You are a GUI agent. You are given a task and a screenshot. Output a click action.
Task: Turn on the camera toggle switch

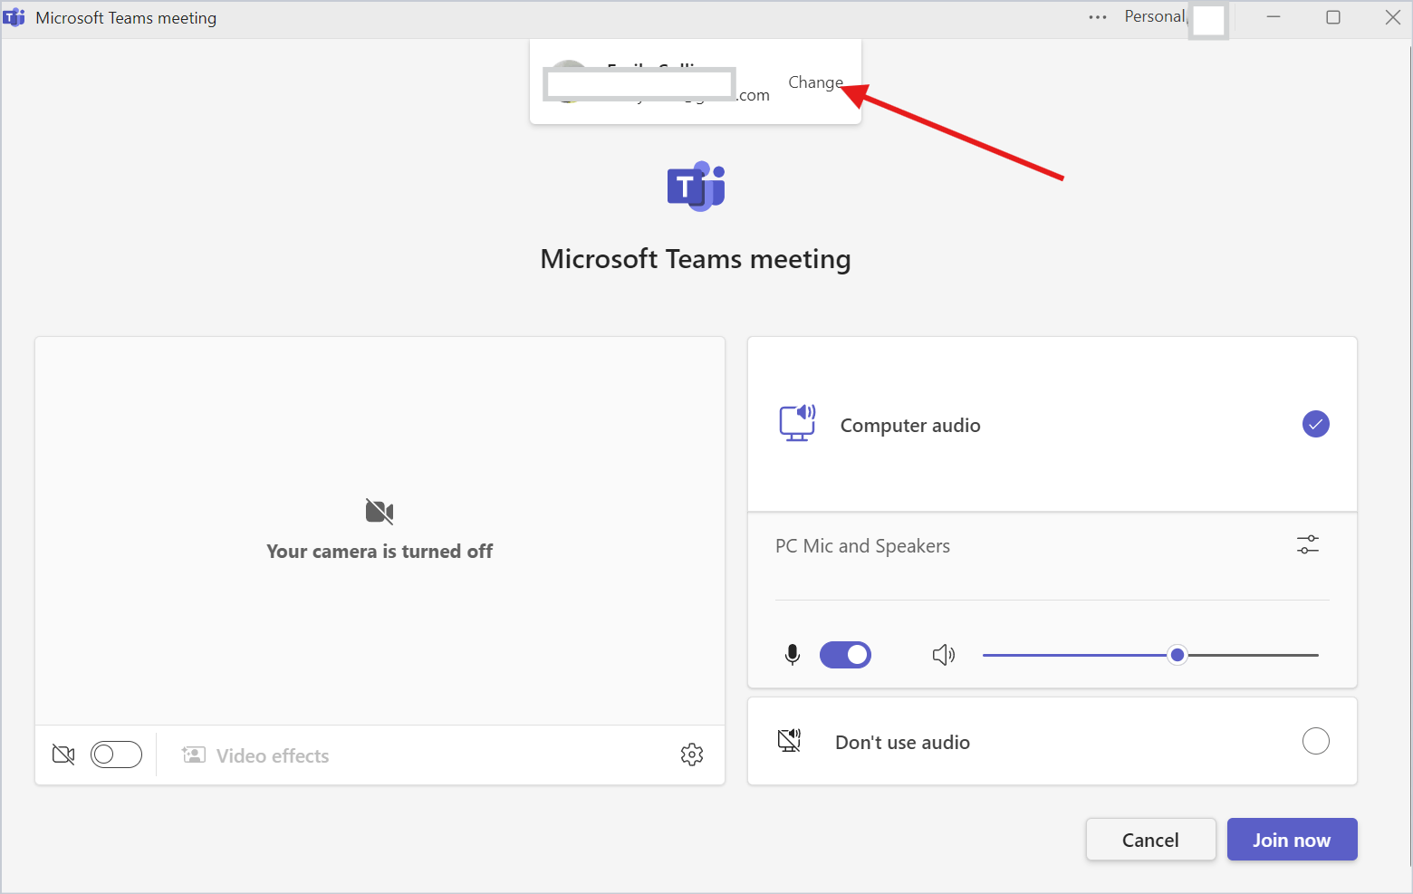tap(116, 755)
